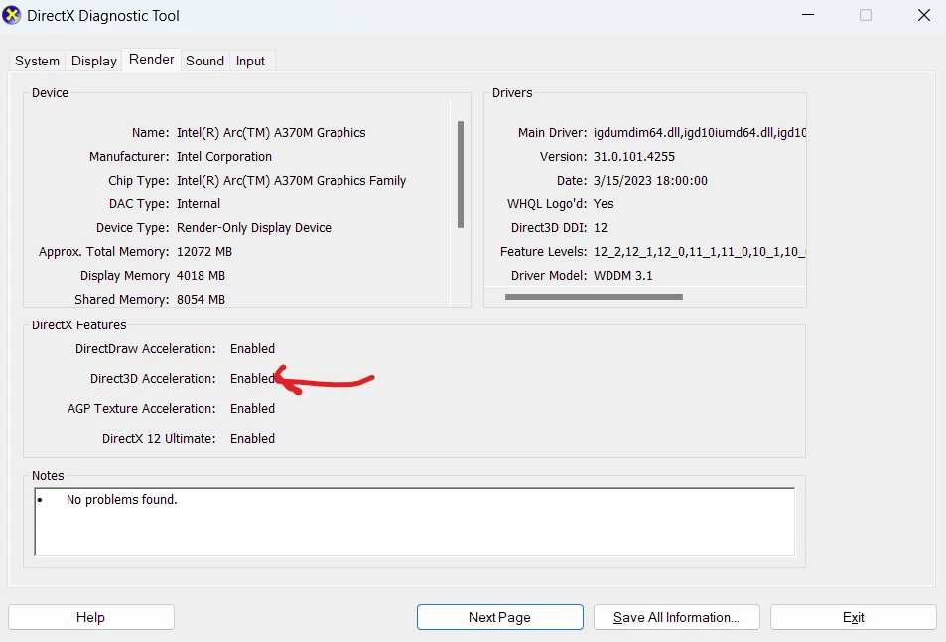Click the total memory value 12072 MB
946x642 pixels.
coord(204,252)
